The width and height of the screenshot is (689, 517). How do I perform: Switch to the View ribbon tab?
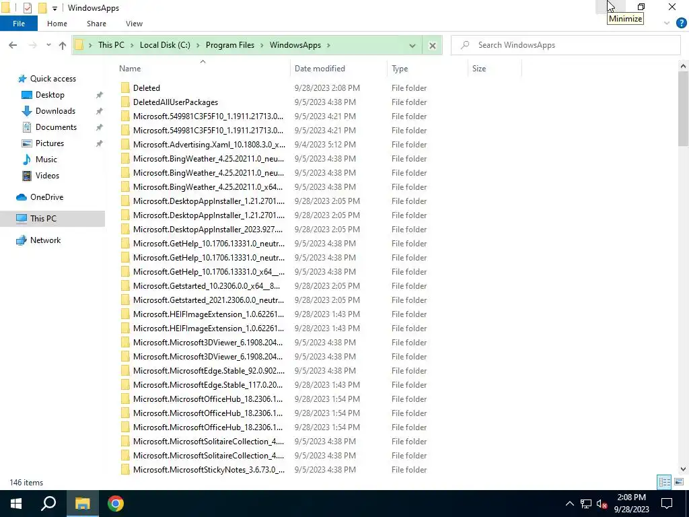tap(134, 24)
